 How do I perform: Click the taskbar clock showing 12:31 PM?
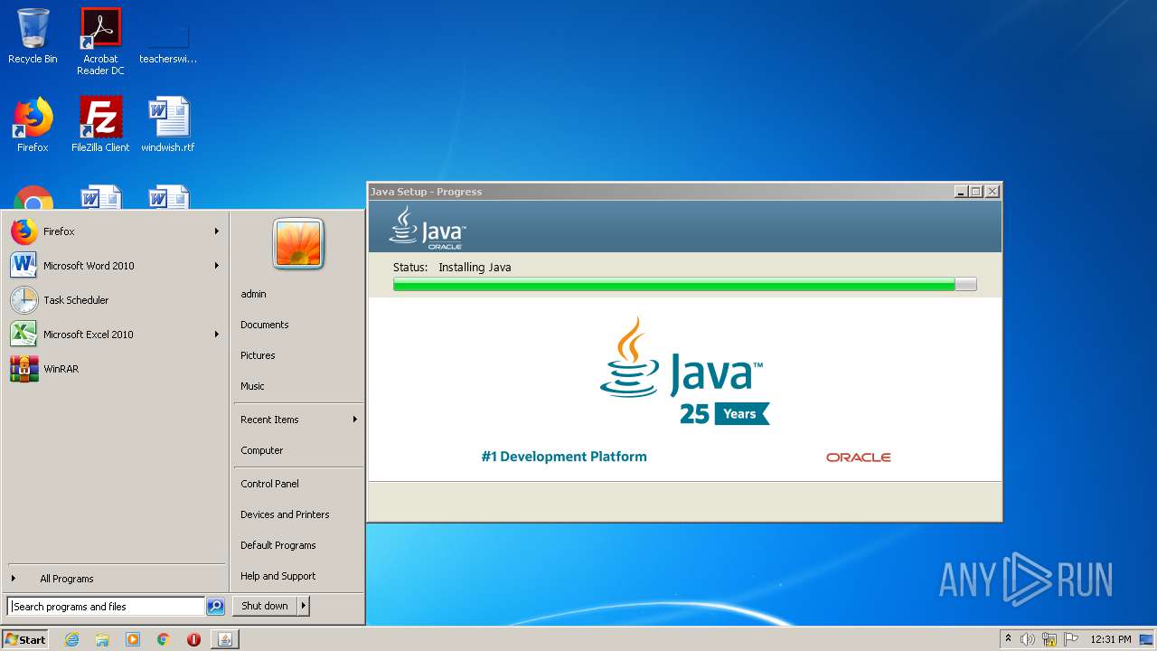tap(1110, 639)
